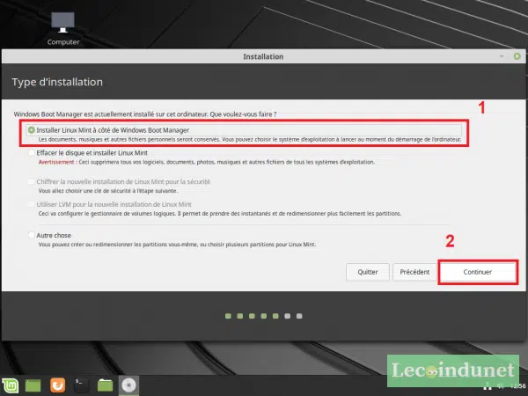Click the Continuer button
Viewport: 528px width, 396px height.
pyautogui.click(x=478, y=272)
